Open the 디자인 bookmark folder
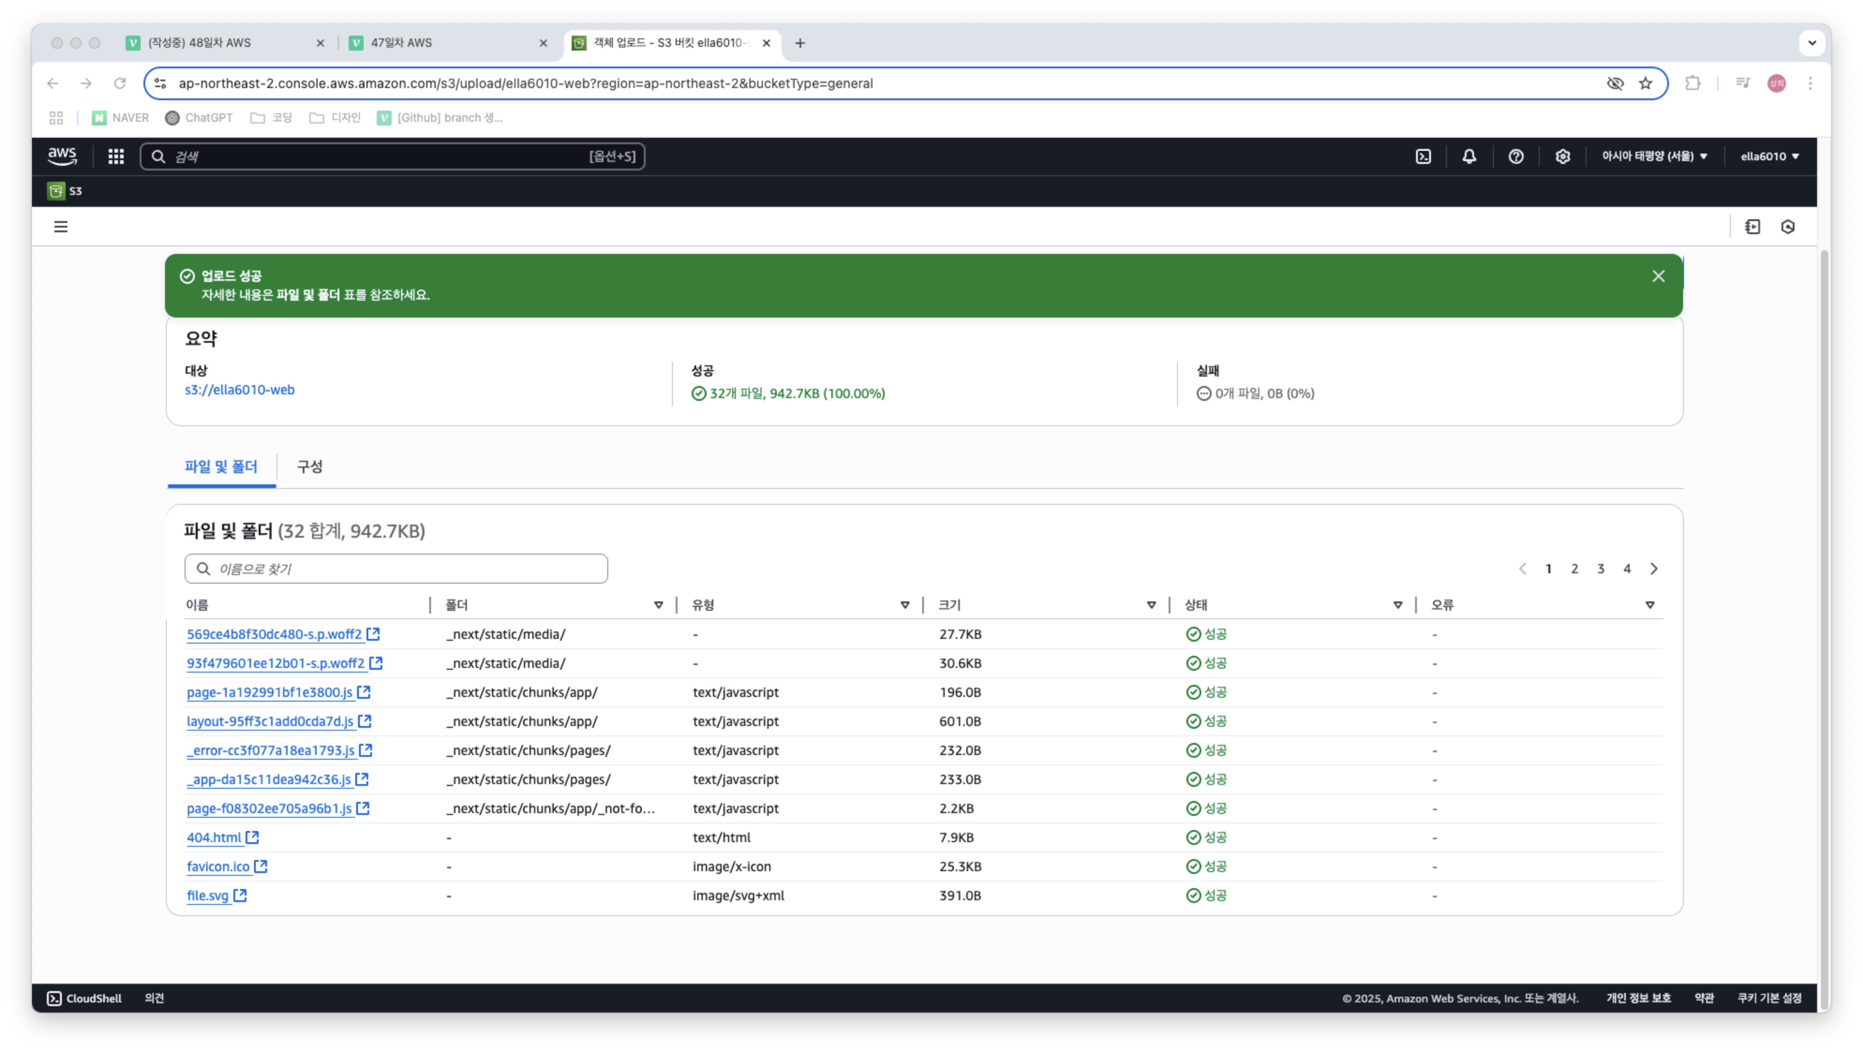 335,118
